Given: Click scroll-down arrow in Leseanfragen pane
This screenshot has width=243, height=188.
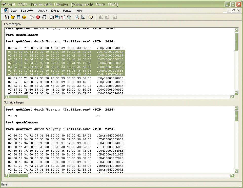Looking at the screenshot, I should 236,92.
